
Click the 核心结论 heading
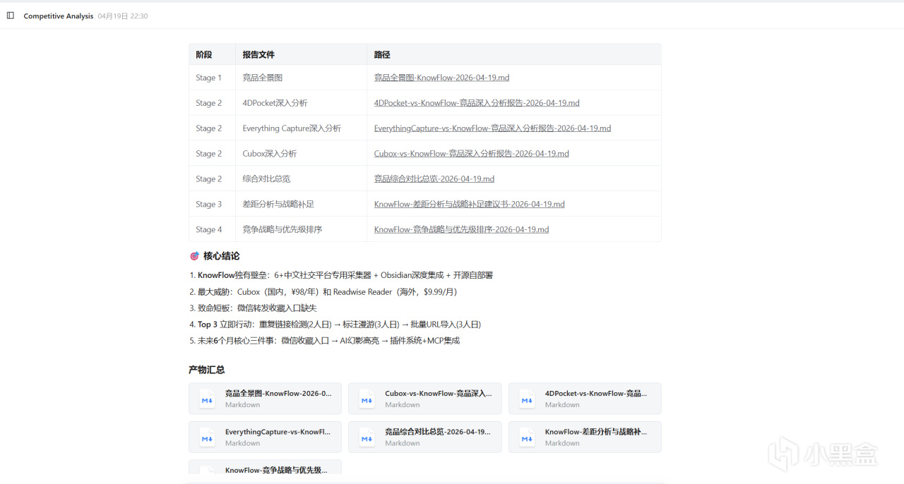coord(221,256)
